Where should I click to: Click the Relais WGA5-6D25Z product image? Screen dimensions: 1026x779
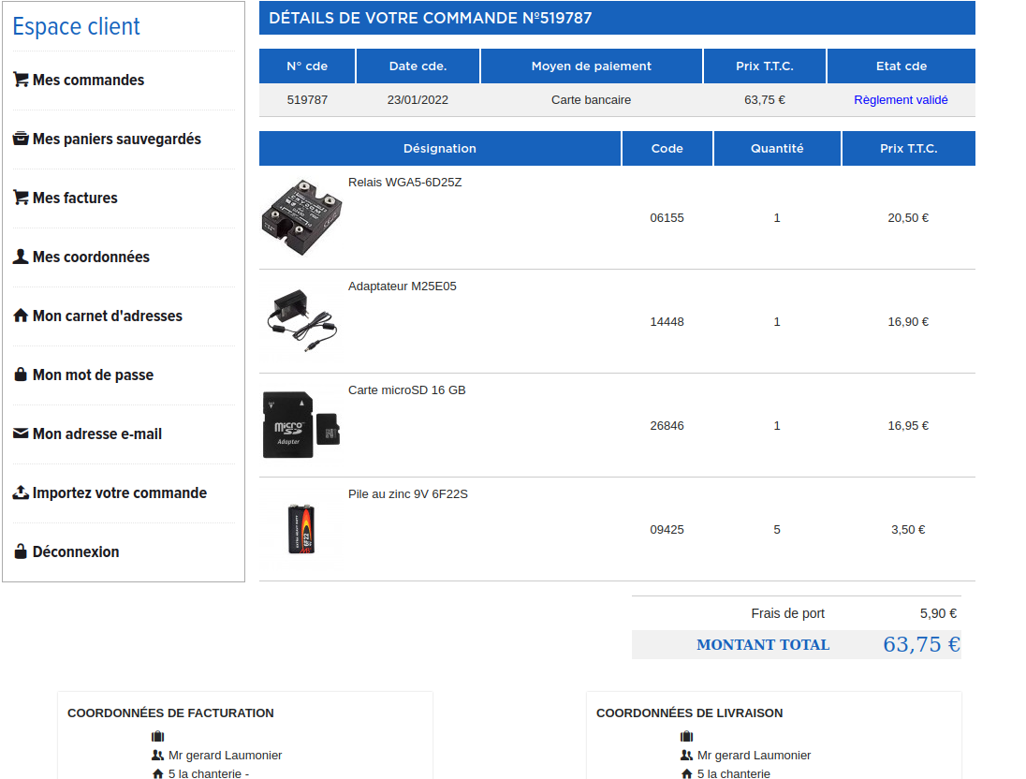click(300, 217)
